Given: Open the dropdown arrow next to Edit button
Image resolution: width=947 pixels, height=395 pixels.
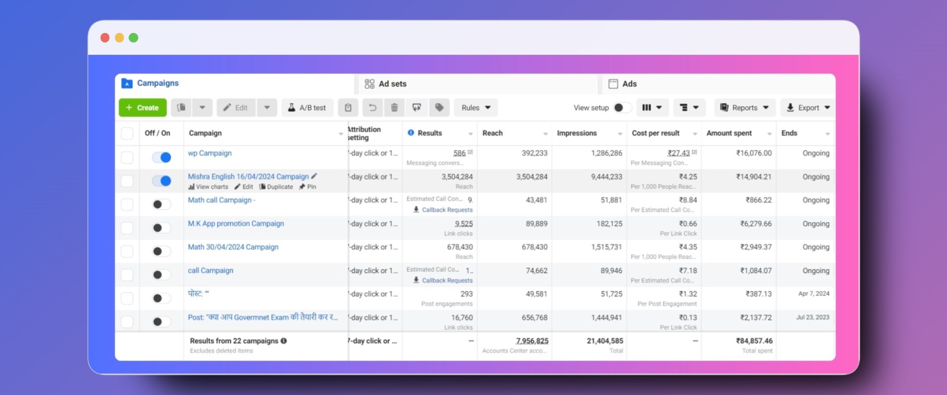Looking at the screenshot, I should pyautogui.click(x=267, y=108).
